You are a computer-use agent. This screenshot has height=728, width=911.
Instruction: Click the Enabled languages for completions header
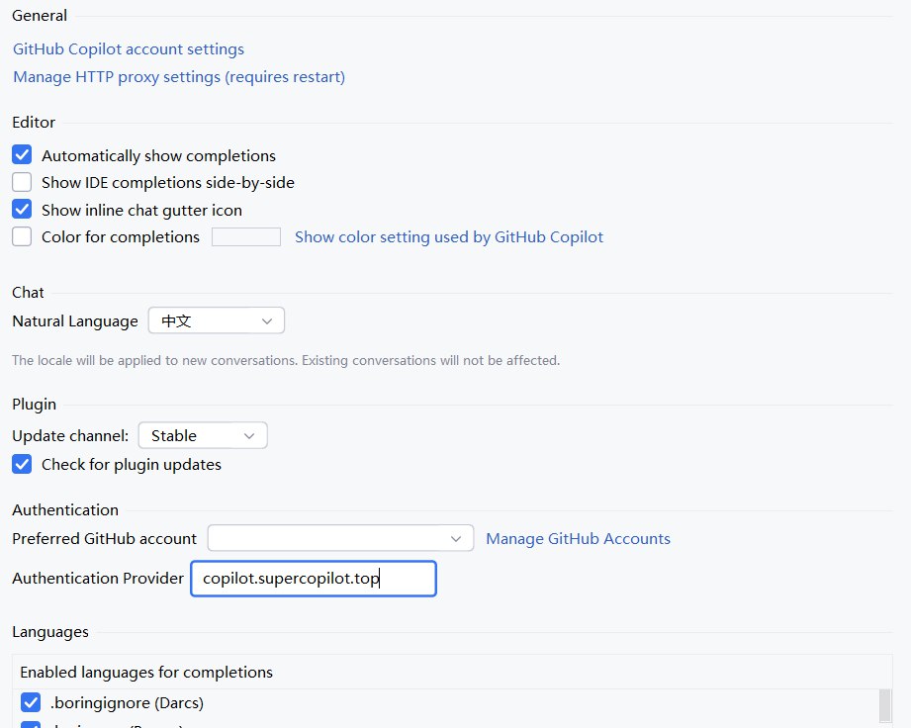tap(146, 673)
